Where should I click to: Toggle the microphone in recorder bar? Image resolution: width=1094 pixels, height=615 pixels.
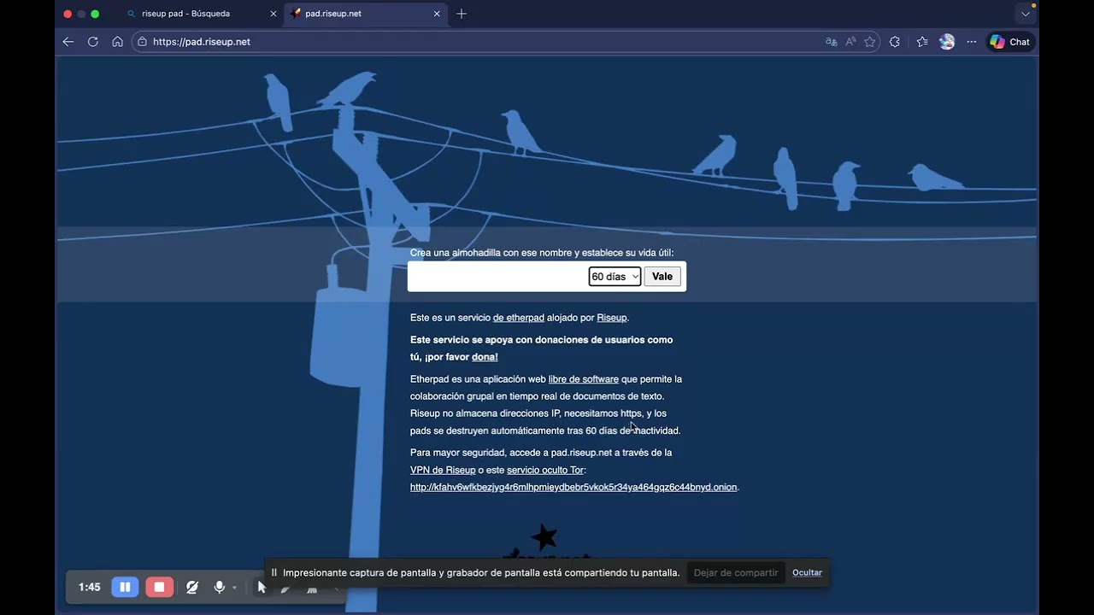pyautogui.click(x=220, y=587)
